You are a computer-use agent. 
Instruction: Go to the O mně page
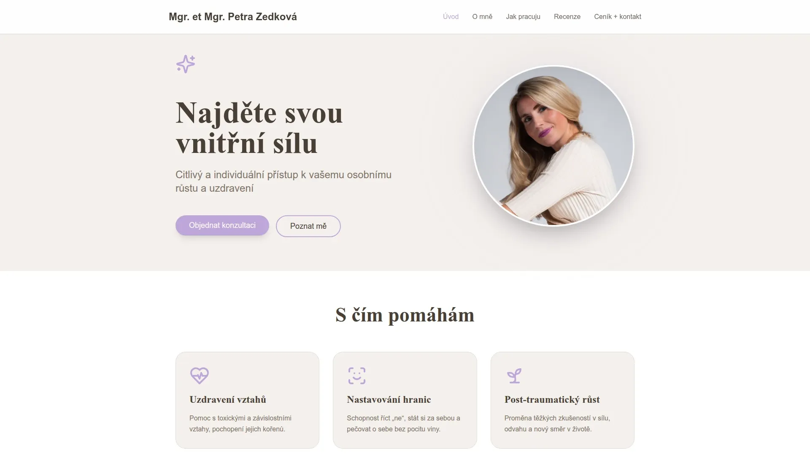tap(482, 16)
